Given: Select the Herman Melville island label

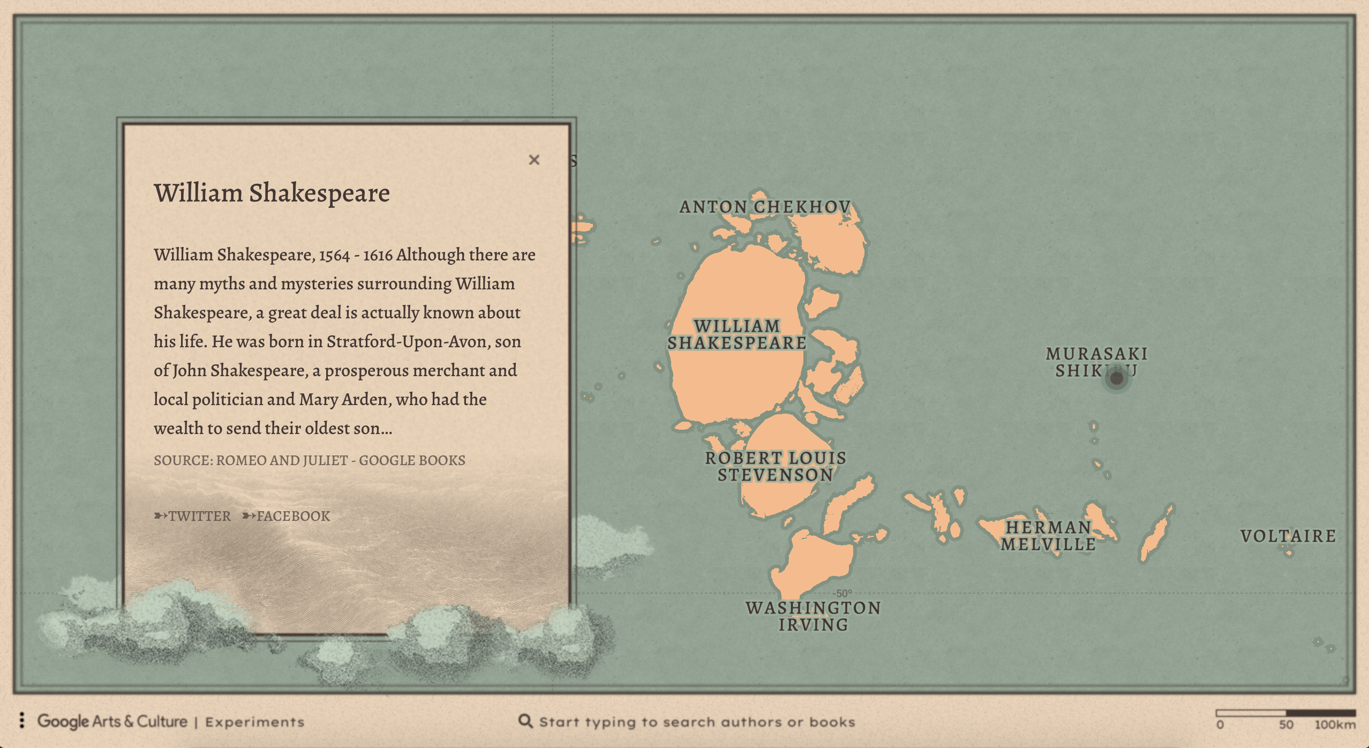Looking at the screenshot, I should click(x=1048, y=536).
